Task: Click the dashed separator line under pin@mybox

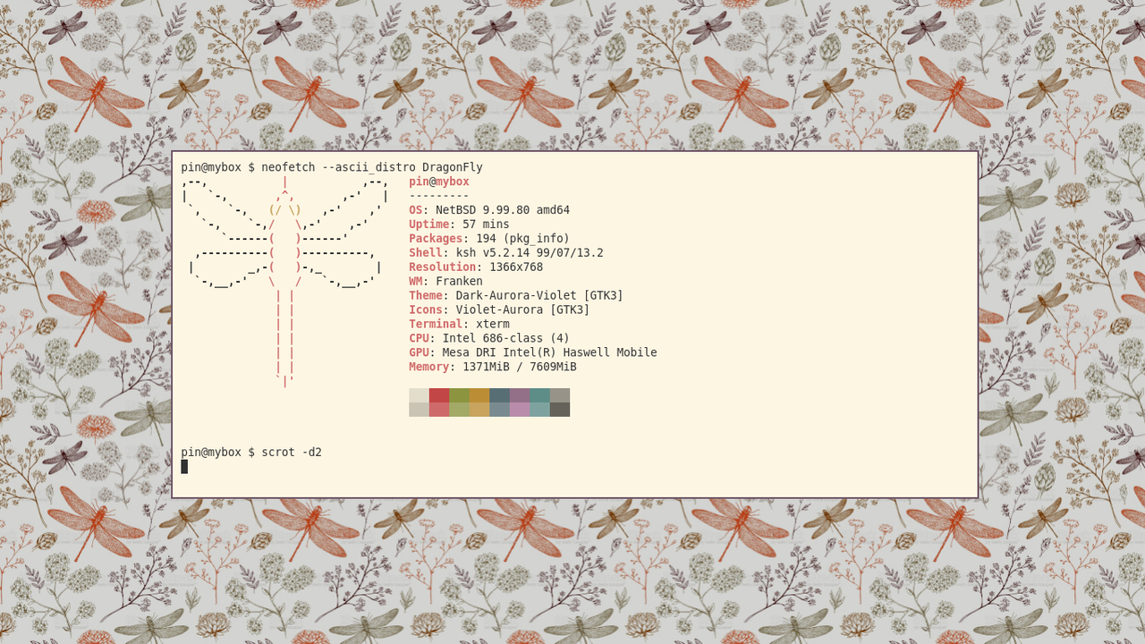Action: click(439, 196)
